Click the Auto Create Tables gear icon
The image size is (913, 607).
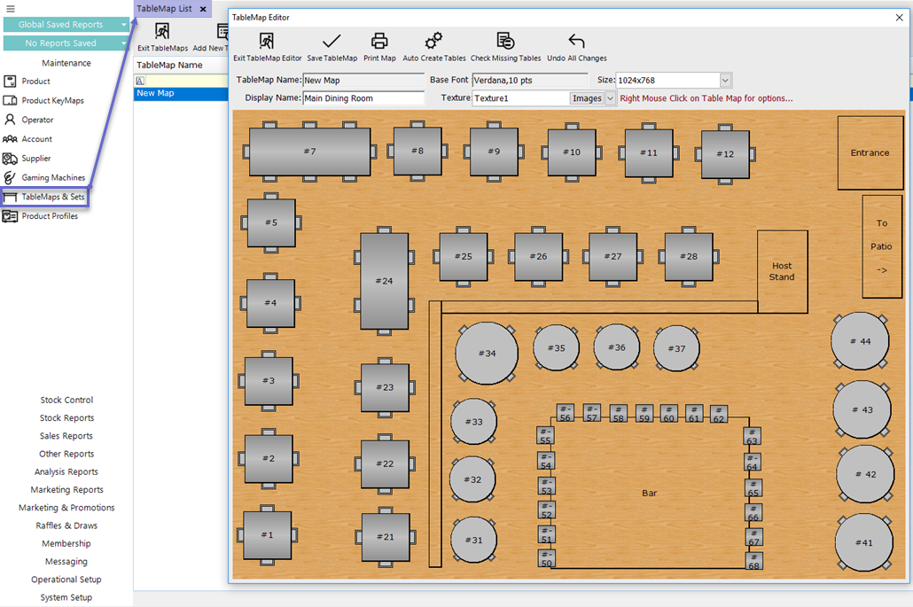click(x=433, y=41)
